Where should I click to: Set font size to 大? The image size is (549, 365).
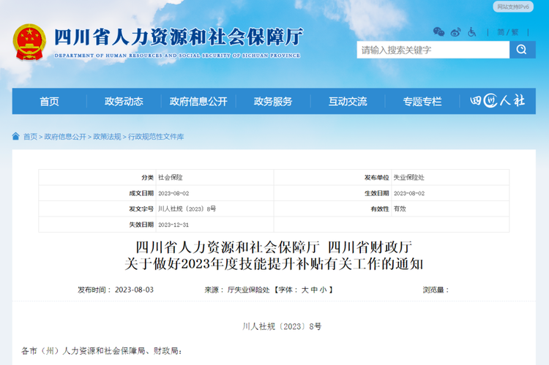pyautogui.click(x=305, y=290)
